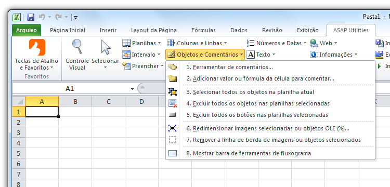Open the Colunas e Linhas menu
This screenshot has width=390, height=187.
pos(197,43)
